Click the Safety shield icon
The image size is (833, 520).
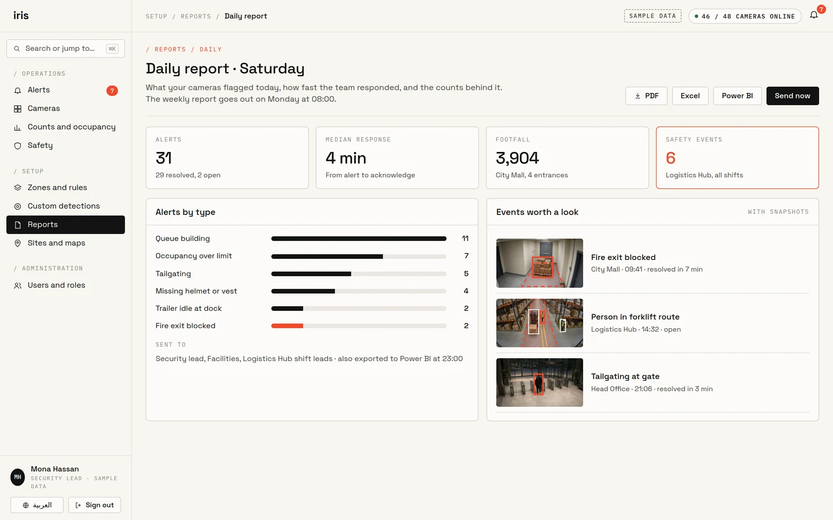pos(17,146)
